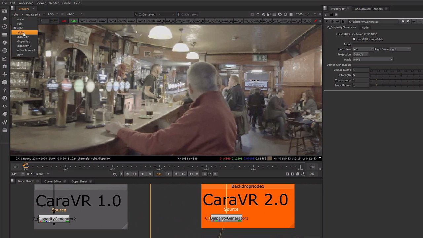
Task: Switch viewer to the left view
Action: (64, 21)
